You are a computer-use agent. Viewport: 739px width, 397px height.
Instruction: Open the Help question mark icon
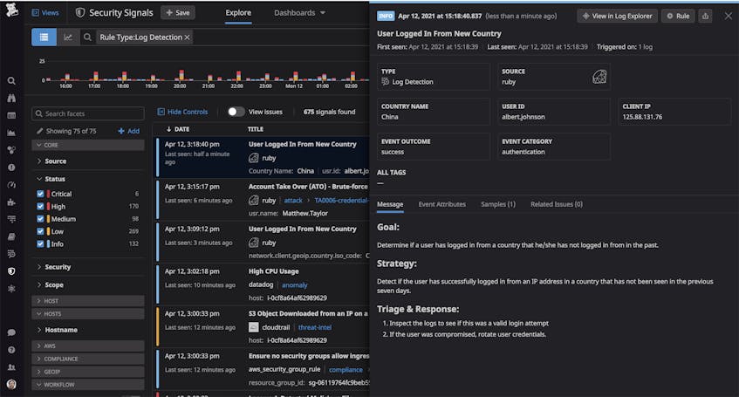click(11, 350)
